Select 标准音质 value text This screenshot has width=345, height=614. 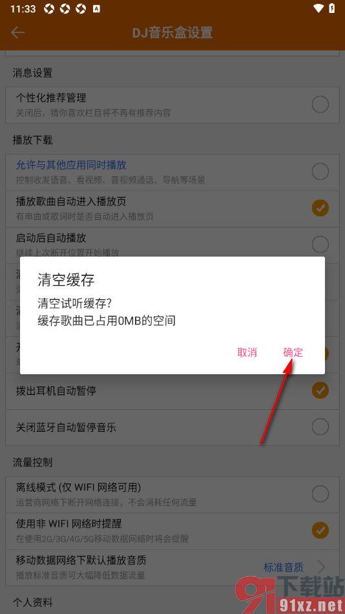point(284,567)
